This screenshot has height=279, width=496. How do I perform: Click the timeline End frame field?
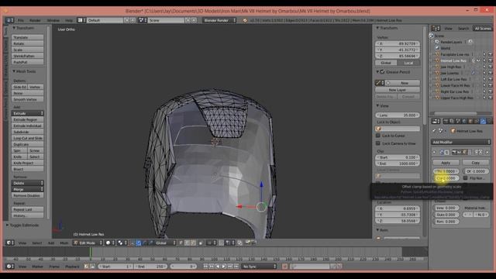click(x=151, y=267)
